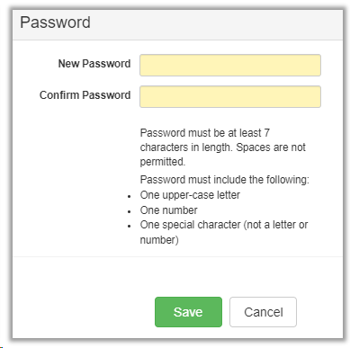
Task: Click the bullet beside 'One special character'
Action: coord(130,227)
